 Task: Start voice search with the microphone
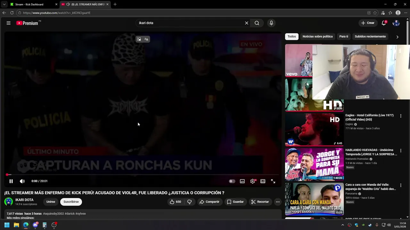(x=271, y=23)
